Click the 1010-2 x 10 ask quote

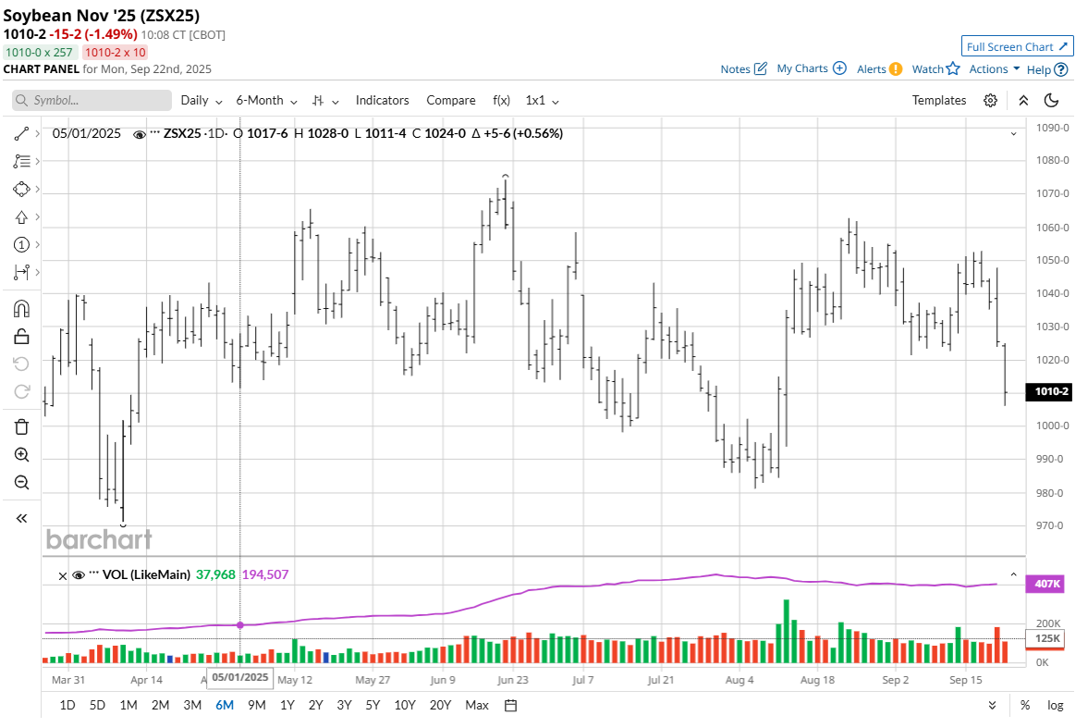tap(116, 52)
